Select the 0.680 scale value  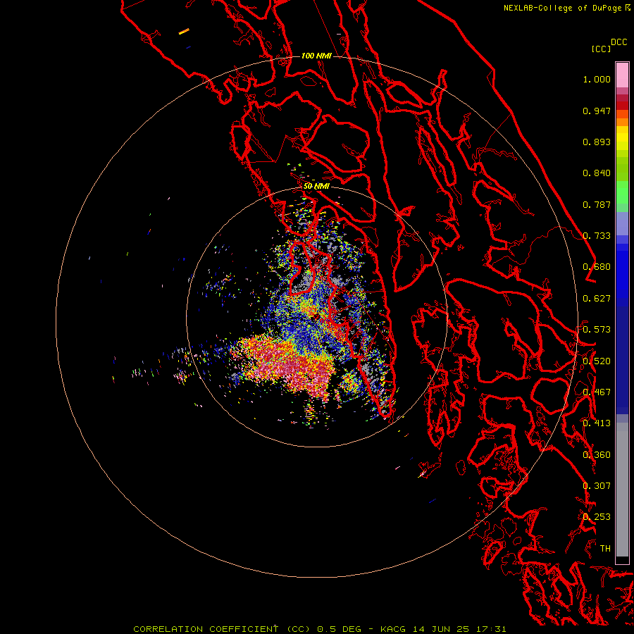(x=597, y=267)
